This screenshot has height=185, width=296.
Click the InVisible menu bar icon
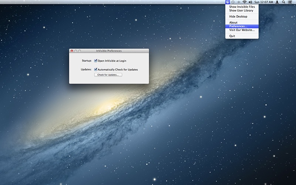point(228,2)
